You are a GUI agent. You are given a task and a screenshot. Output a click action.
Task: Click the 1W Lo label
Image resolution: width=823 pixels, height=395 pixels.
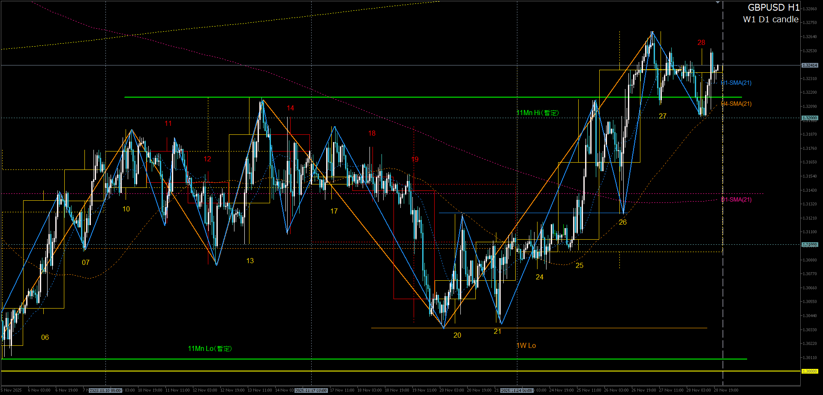(x=526, y=346)
